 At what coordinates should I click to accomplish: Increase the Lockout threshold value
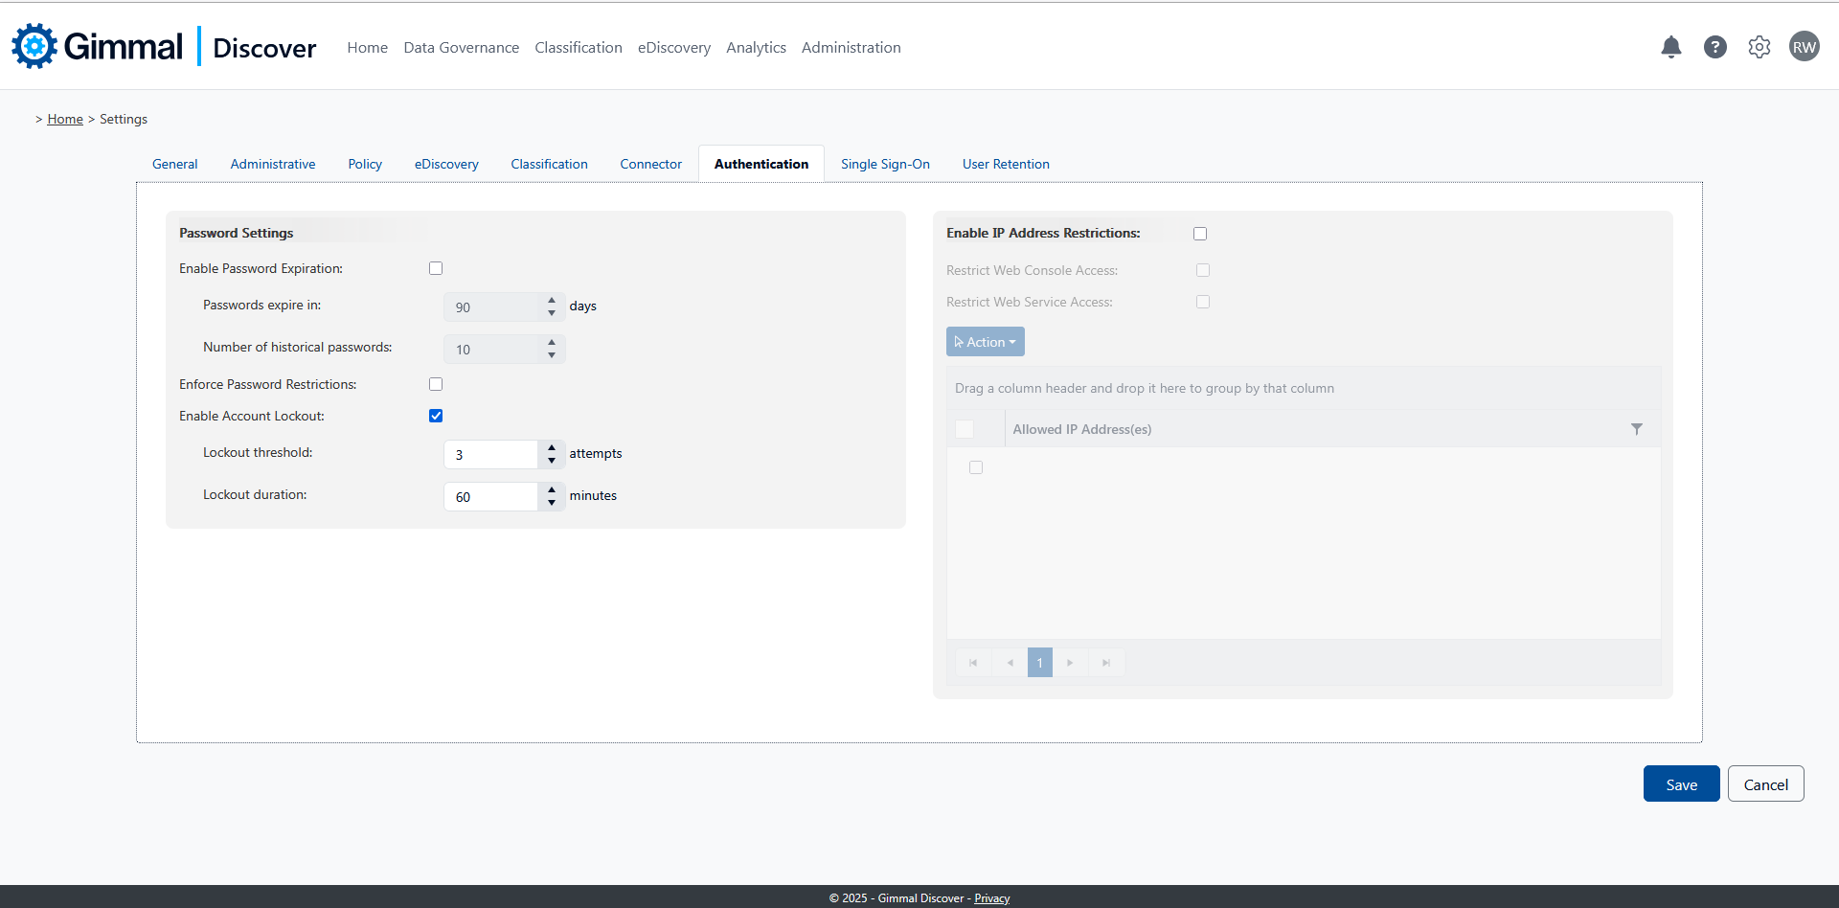coord(552,447)
